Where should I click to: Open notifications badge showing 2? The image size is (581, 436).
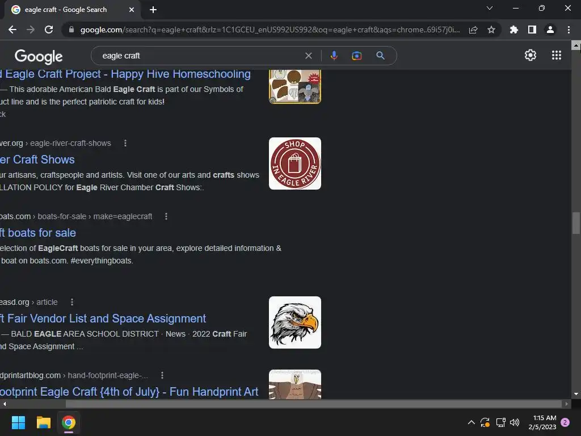point(565,422)
